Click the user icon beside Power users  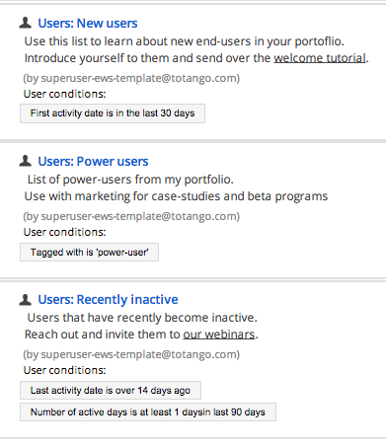point(26,161)
